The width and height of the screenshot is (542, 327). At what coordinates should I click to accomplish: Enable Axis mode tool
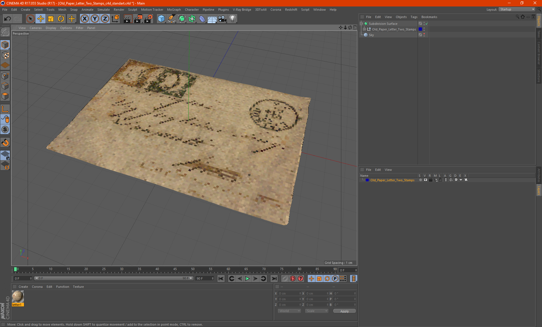point(5,109)
